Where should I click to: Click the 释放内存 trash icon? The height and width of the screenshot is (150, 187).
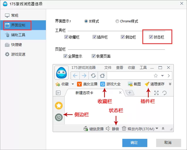[124, 129]
